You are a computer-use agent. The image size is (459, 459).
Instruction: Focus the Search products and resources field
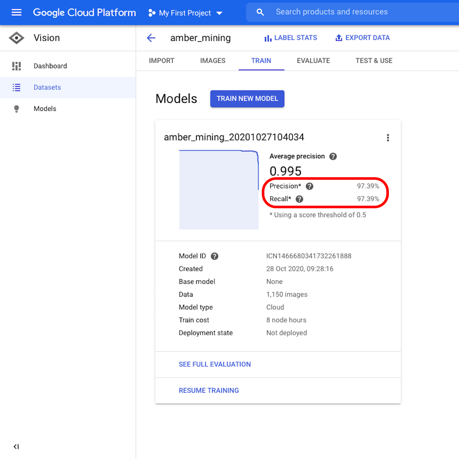(x=352, y=12)
